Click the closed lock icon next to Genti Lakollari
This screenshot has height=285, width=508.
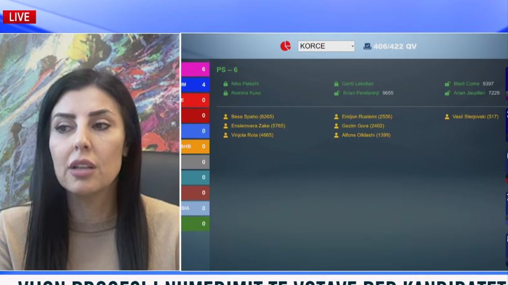tap(336, 84)
